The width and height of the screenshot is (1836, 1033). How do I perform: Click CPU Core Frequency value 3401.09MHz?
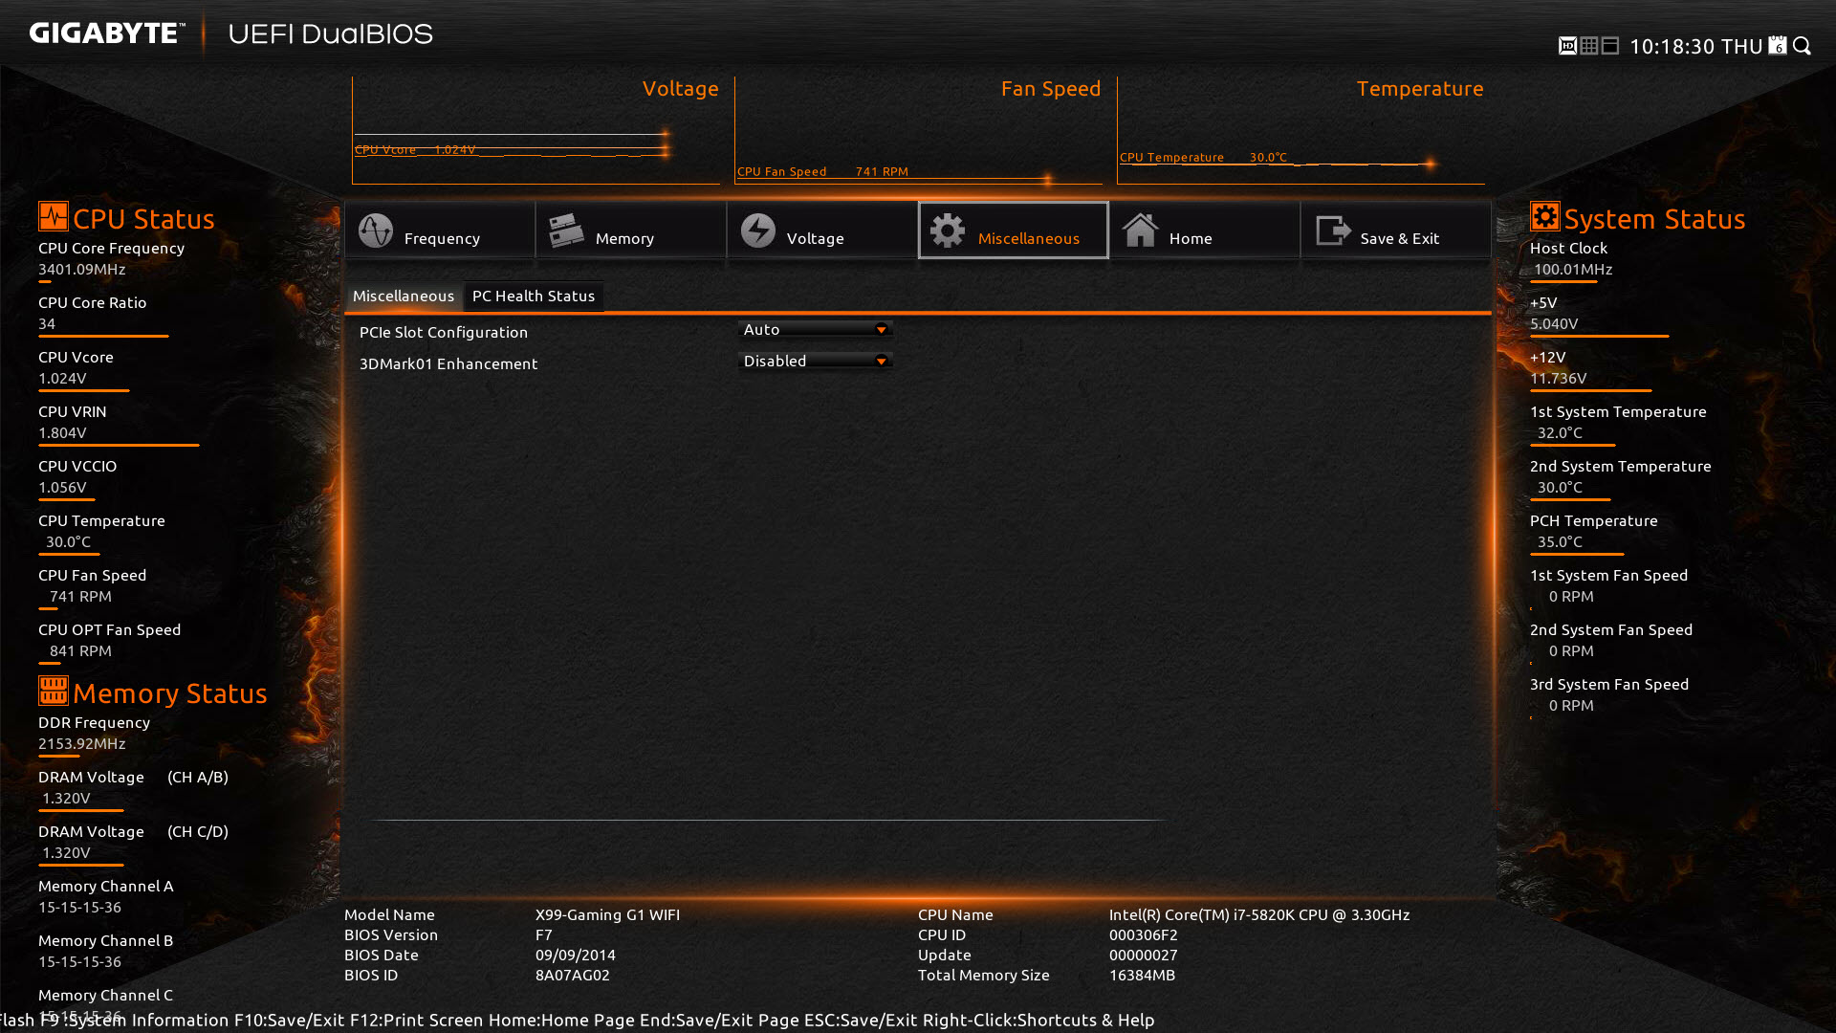pos(82,270)
